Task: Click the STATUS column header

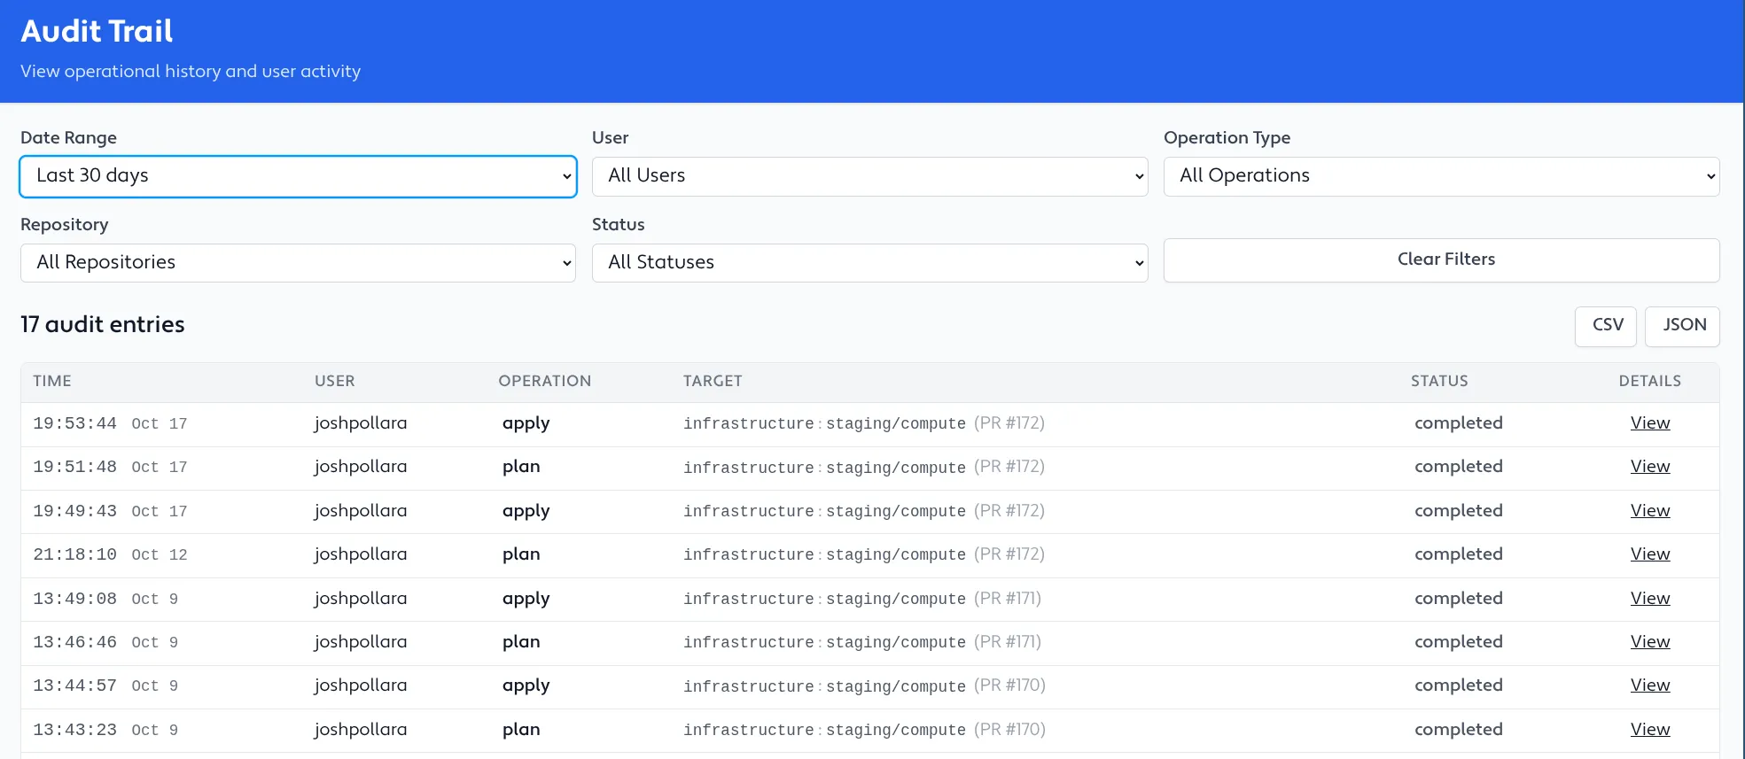Action: [x=1438, y=382]
